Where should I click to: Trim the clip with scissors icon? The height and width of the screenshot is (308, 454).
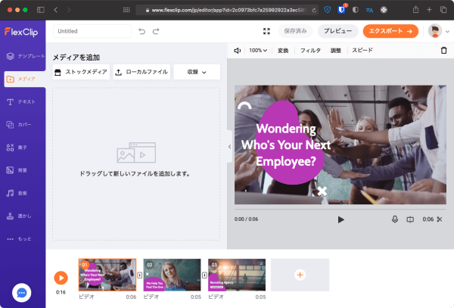tap(440, 219)
